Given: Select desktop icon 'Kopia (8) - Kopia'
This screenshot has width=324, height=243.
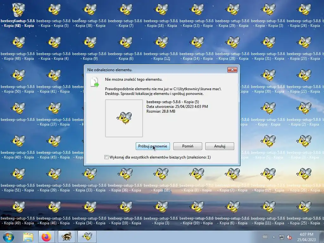Looking at the screenshot, I should point(196,180).
